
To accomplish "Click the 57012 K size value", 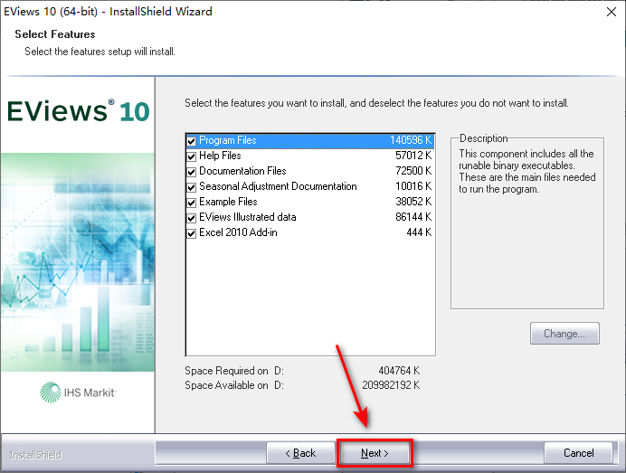I will (x=413, y=156).
